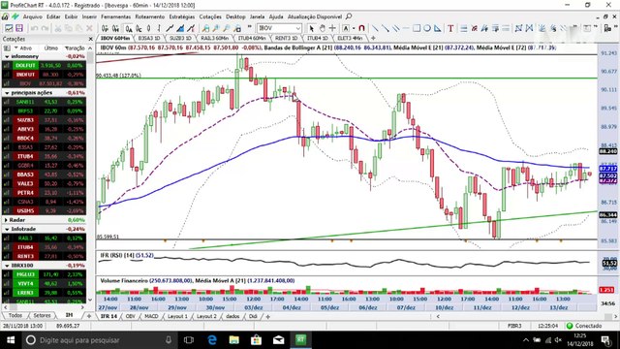Image resolution: width=620 pixels, height=349 pixels.
Task: Click the taskbar search field
Action: point(100,340)
